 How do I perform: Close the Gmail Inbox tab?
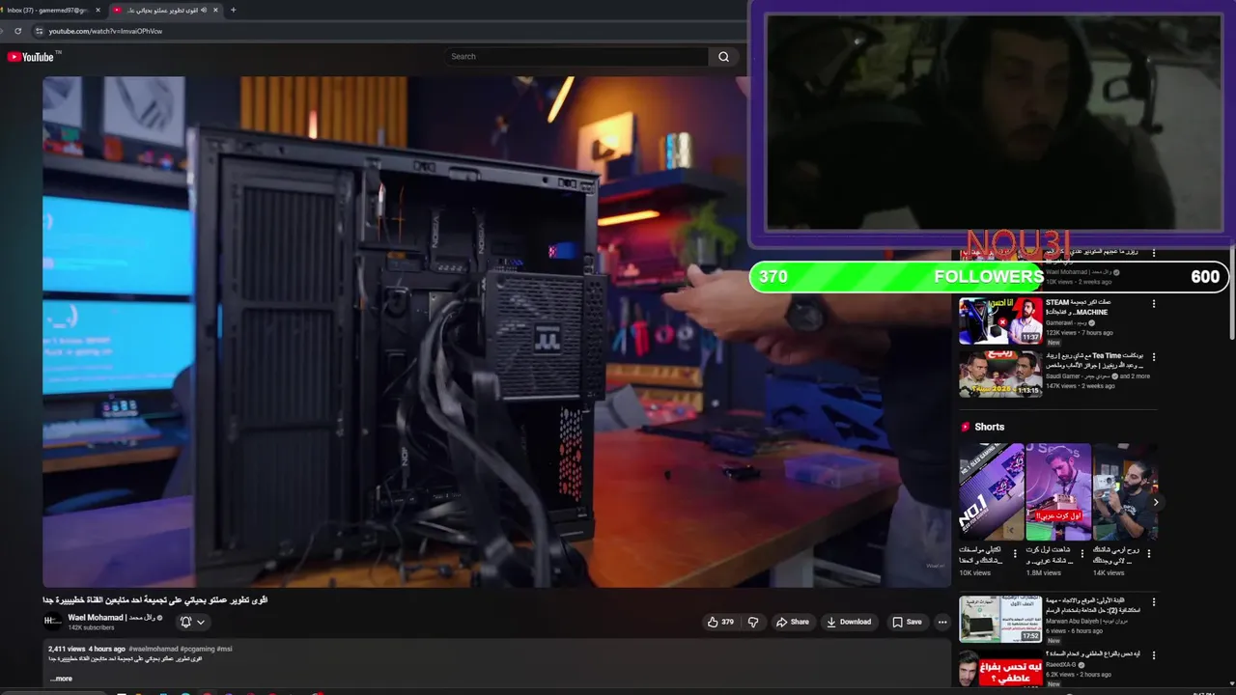click(98, 10)
